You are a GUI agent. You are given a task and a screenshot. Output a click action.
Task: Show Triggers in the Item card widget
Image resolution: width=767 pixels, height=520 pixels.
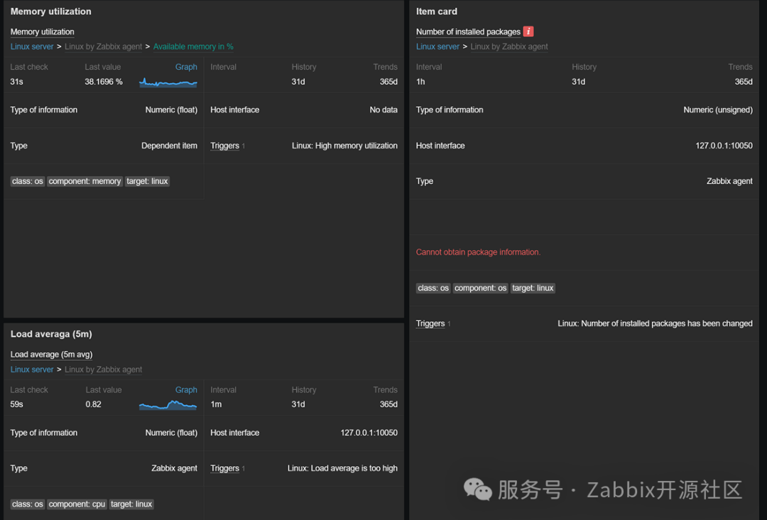click(430, 323)
